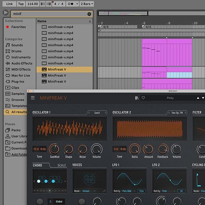Clear the browser search field
205x205 pixels.
(89, 14)
